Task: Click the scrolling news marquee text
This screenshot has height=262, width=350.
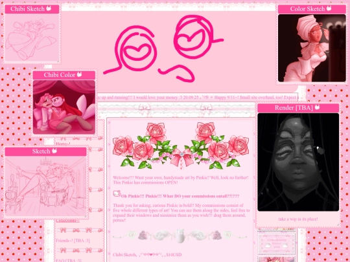Action: pyautogui.click(x=198, y=97)
